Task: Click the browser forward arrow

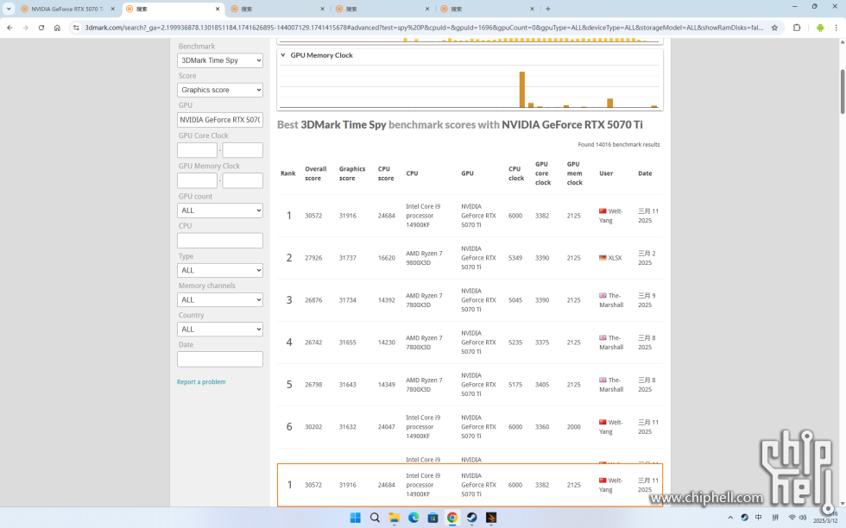Action: (x=25, y=28)
